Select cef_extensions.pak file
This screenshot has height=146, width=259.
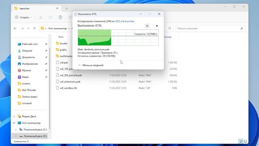(x=68, y=82)
